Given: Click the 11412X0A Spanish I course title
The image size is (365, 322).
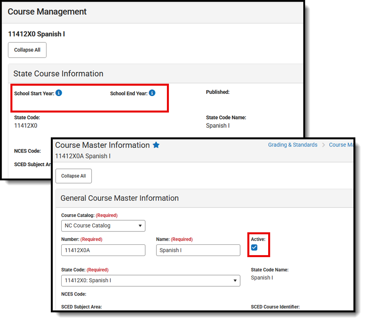Looking at the screenshot, I should [84, 156].
